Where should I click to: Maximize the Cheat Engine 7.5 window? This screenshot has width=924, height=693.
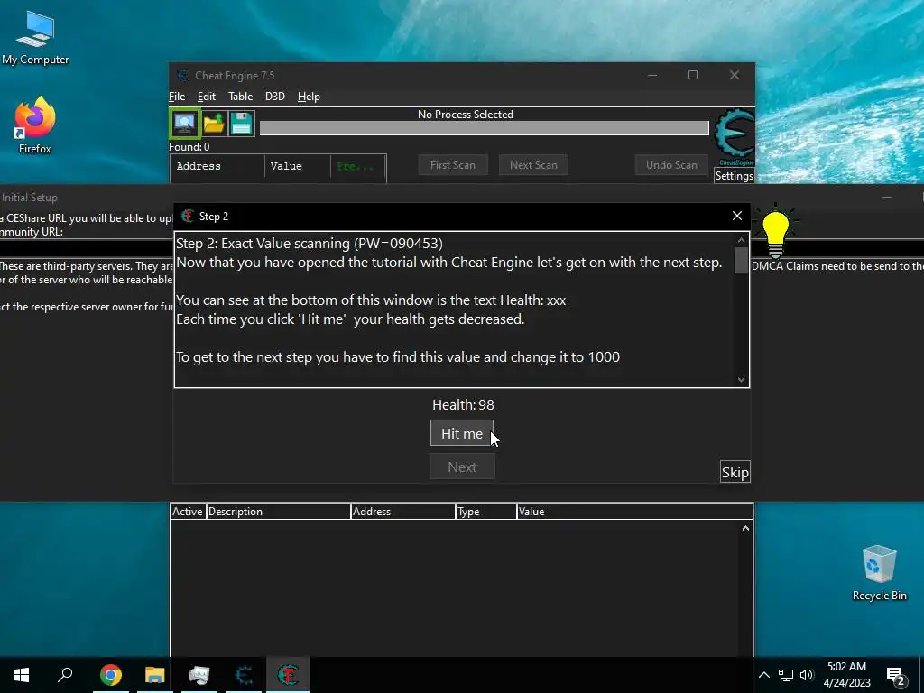point(693,75)
